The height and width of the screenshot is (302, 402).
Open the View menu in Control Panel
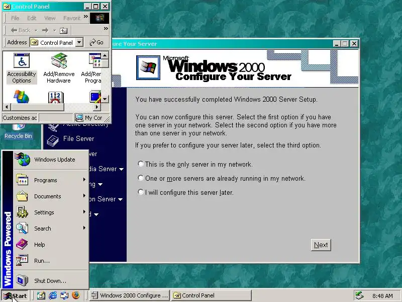(x=50, y=18)
